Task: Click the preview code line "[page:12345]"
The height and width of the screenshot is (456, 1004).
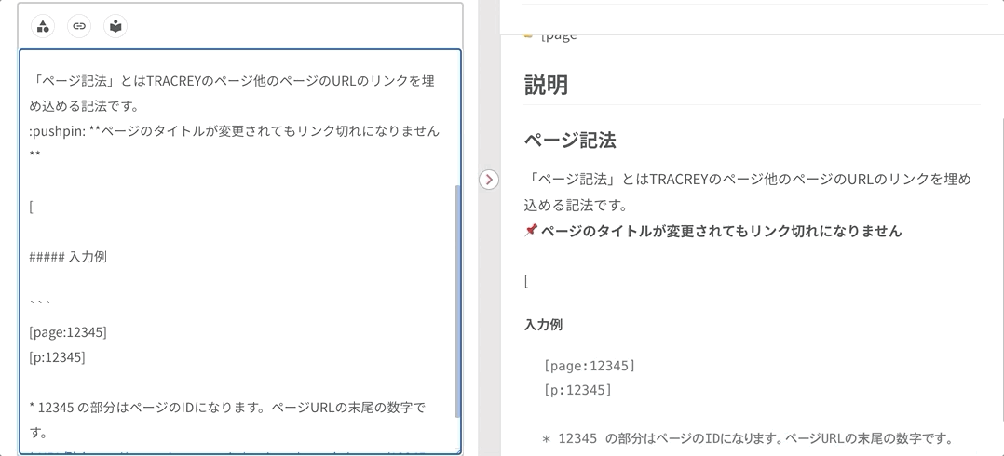Action: click(x=589, y=366)
